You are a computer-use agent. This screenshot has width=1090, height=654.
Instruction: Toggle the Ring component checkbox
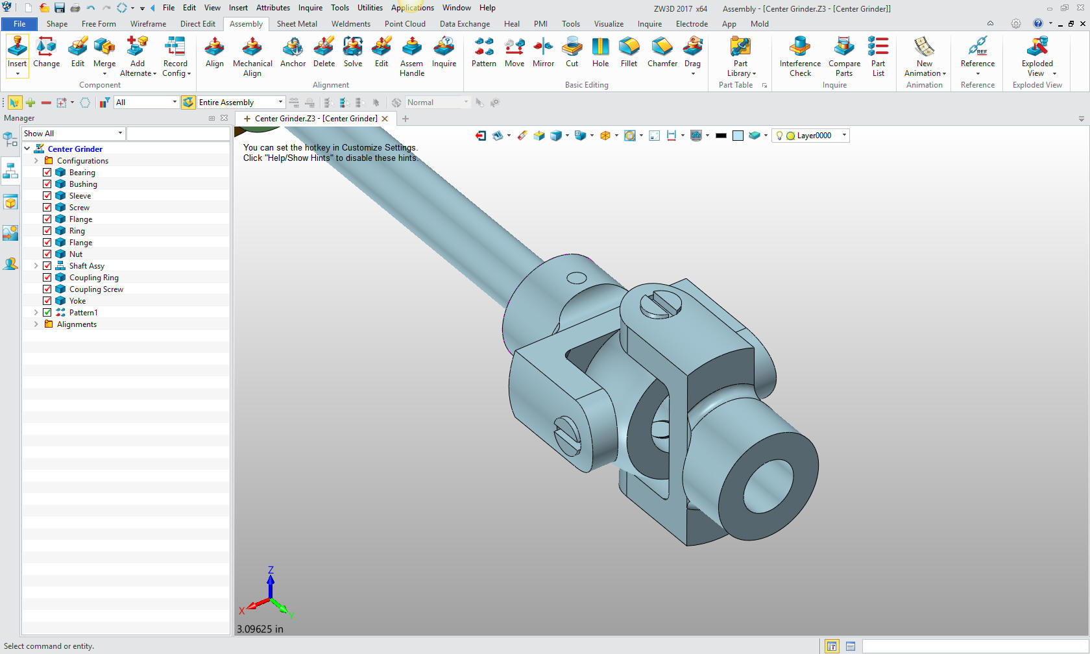coord(47,231)
